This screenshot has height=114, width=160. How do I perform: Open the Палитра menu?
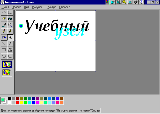51,7
